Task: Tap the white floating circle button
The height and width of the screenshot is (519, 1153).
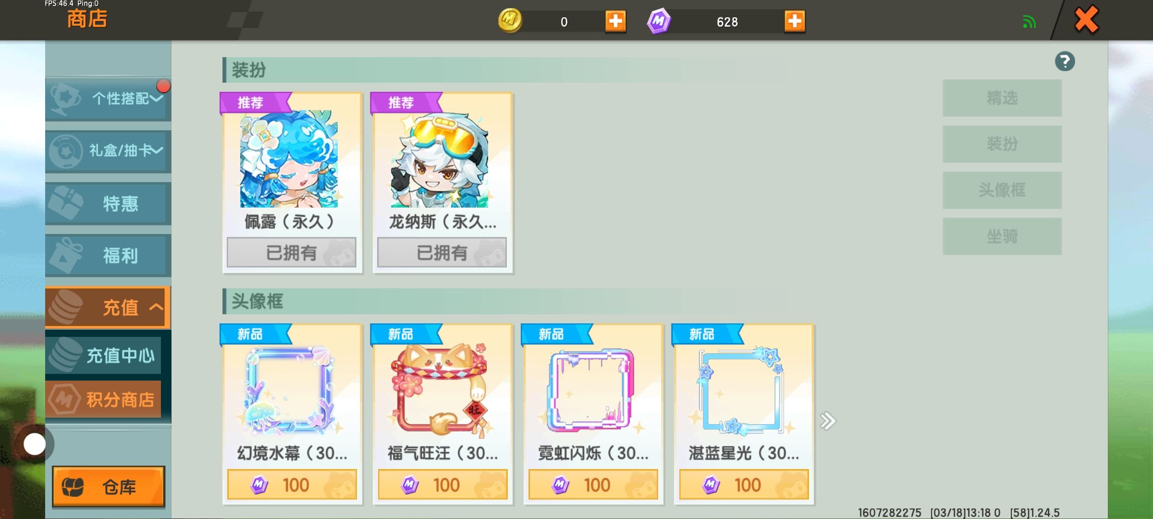Action: pos(35,444)
